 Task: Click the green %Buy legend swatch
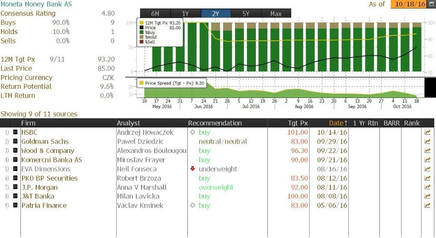pos(141,32)
